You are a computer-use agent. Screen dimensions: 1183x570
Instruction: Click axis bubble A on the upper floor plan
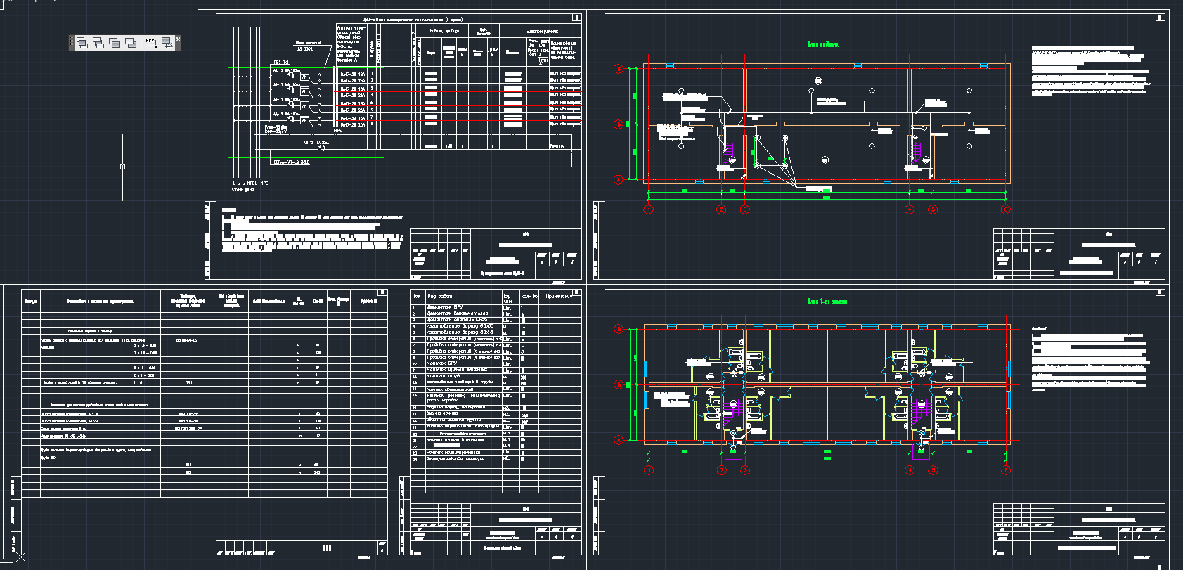point(619,180)
